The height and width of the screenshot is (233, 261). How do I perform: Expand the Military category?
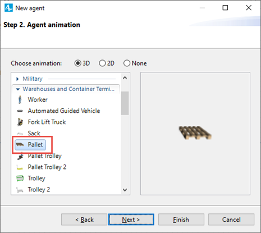(17, 79)
